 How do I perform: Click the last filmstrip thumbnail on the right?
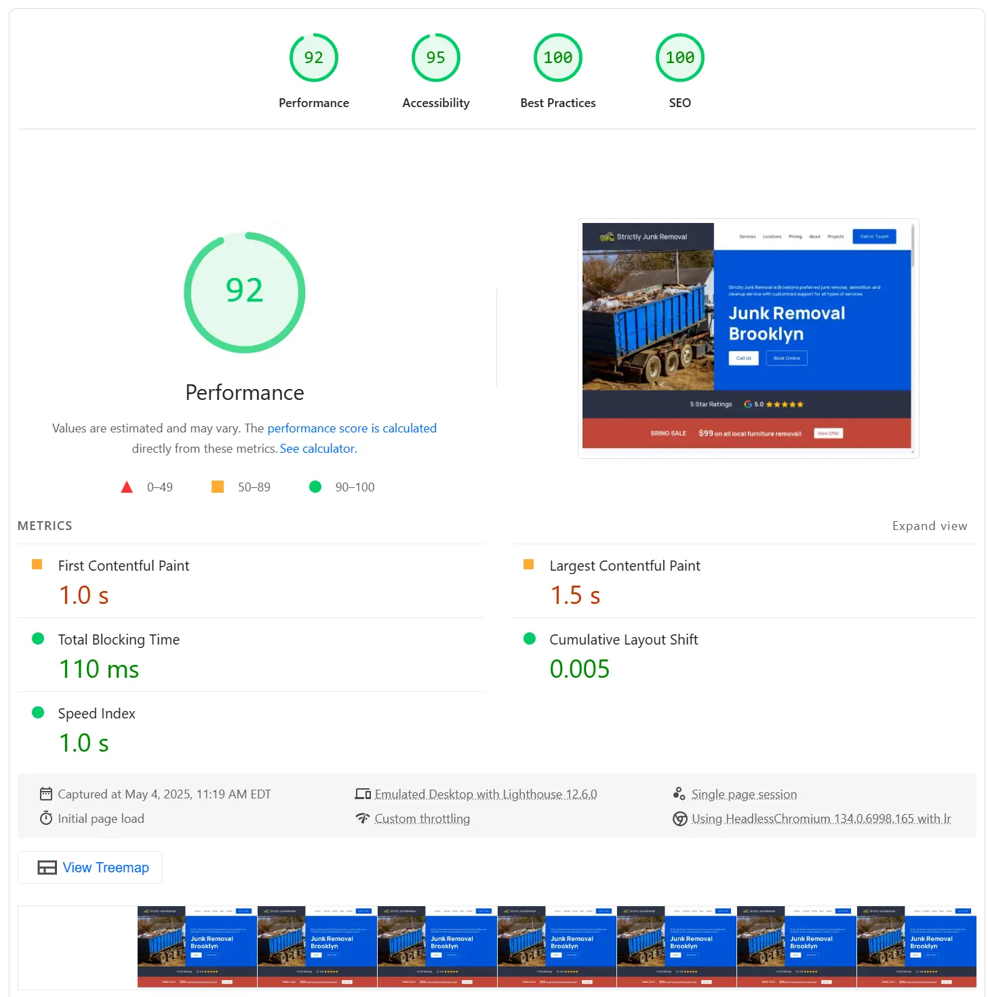(916, 947)
